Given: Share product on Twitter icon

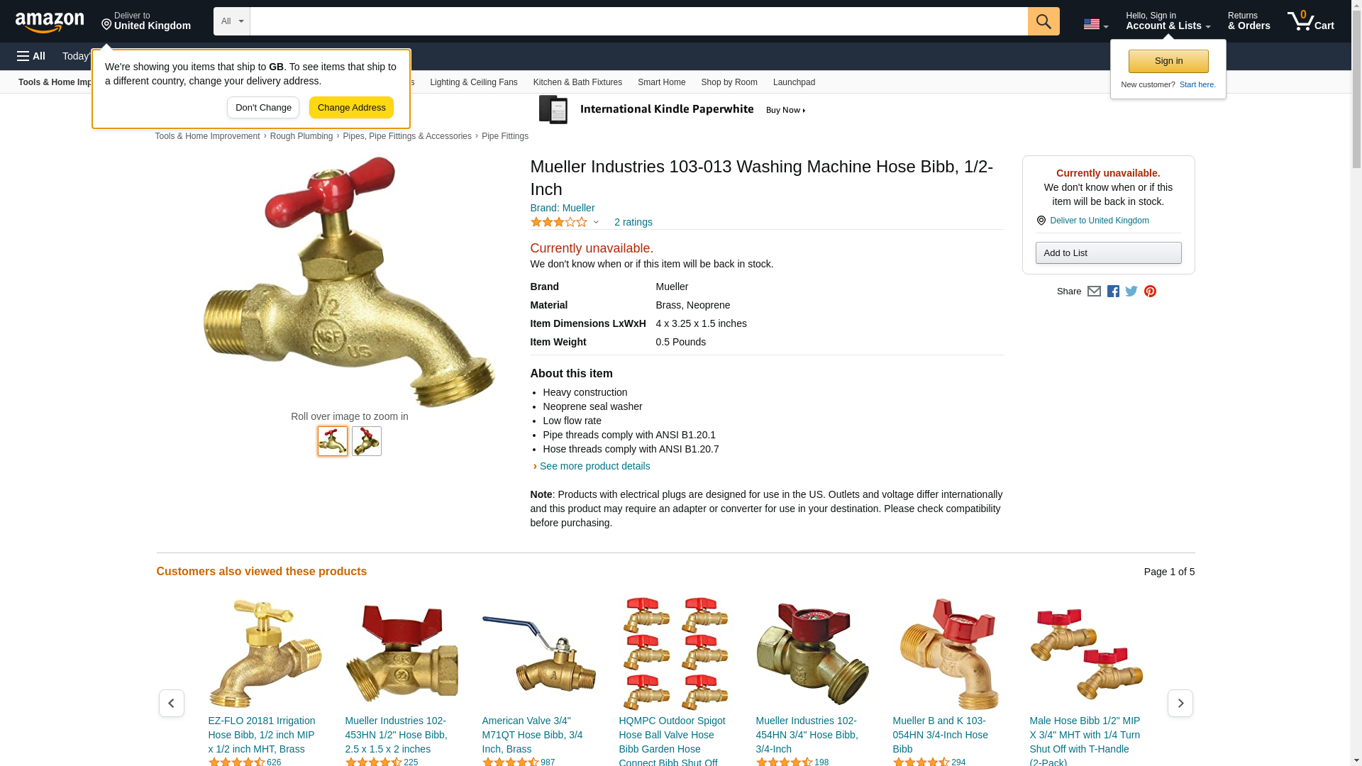Looking at the screenshot, I should pyautogui.click(x=1131, y=292).
